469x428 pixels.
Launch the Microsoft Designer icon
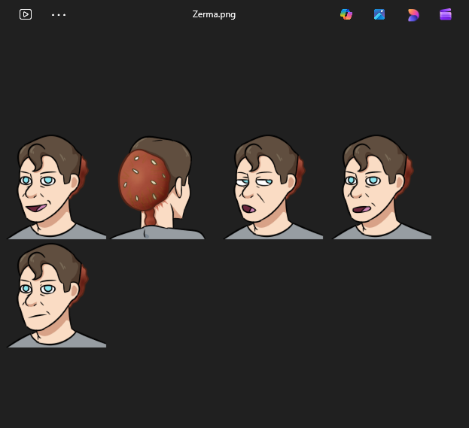point(413,14)
